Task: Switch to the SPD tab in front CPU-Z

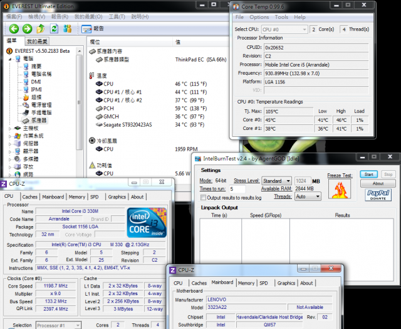Action: tap(264, 283)
